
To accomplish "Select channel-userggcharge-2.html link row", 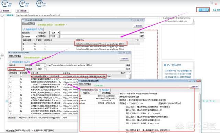I will pyautogui.click(x=81, y=46).
